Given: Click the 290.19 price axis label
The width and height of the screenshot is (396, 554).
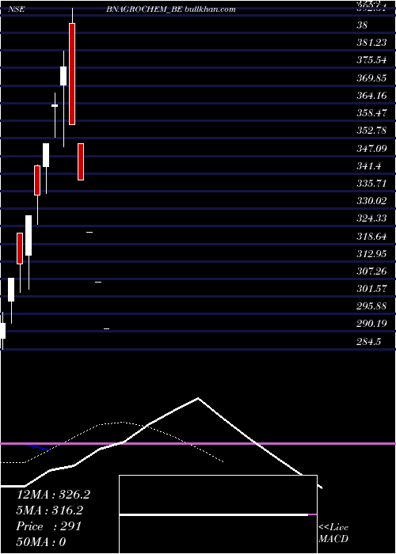Looking at the screenshot, I should coord(371,323).
